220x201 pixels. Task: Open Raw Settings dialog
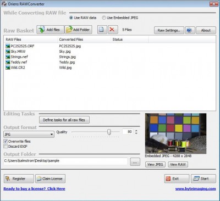tap(169, 30)
